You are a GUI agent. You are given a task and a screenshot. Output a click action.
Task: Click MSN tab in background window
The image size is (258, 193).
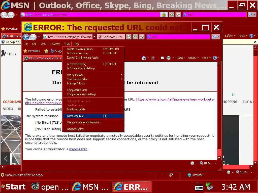click(12, 36)
